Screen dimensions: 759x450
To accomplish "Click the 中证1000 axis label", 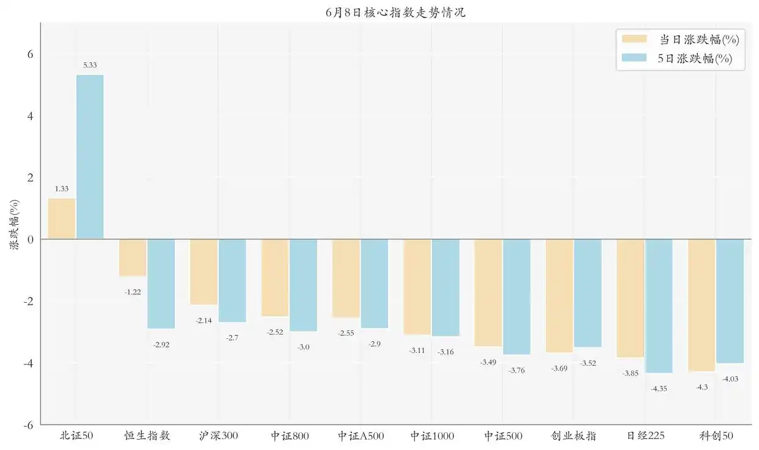I will tap(431, 436).
